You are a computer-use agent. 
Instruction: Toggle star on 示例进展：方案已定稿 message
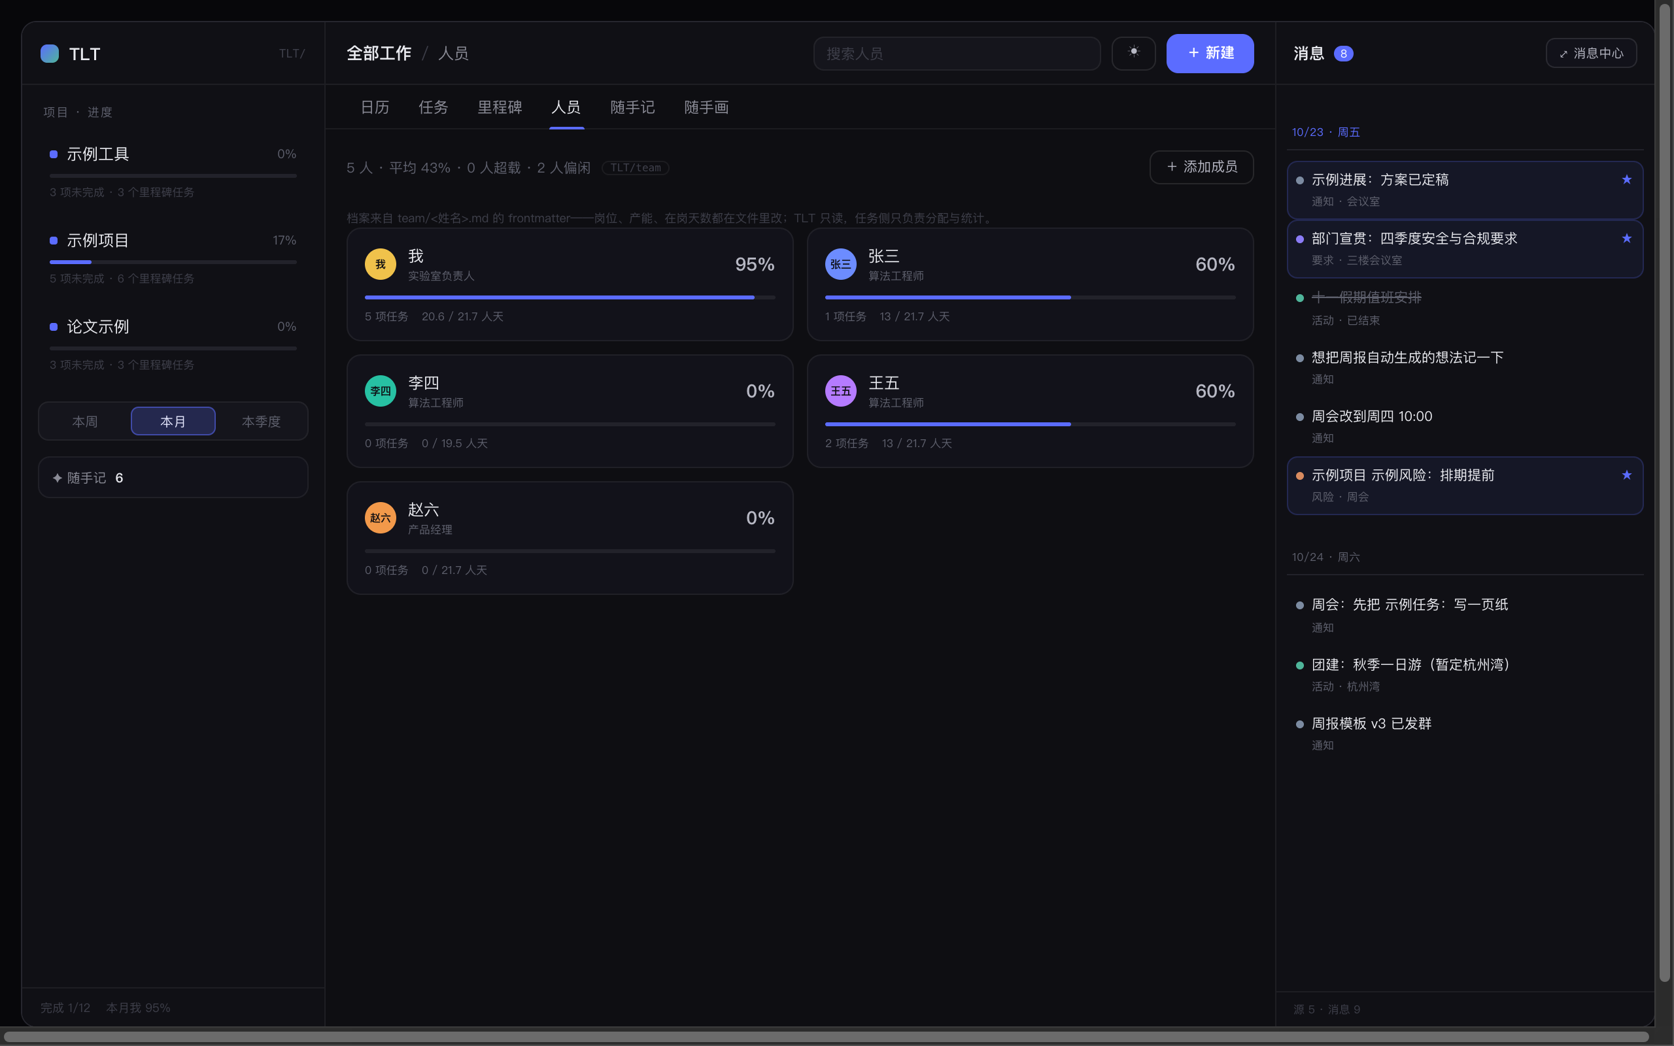pos(1626,180)
